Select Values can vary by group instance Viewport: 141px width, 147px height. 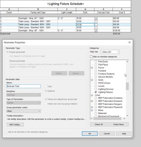46,104
